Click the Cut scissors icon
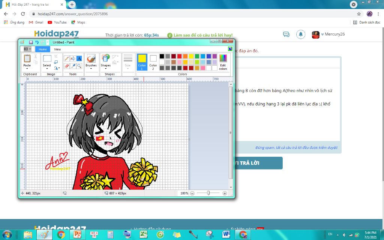The image size is (384, 240). (36, 56)
